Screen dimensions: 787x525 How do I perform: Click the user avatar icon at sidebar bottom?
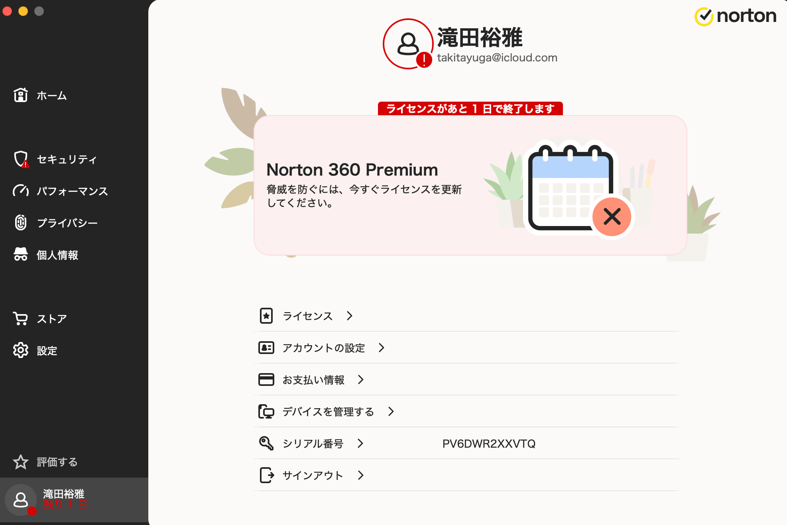coord(21,500)
